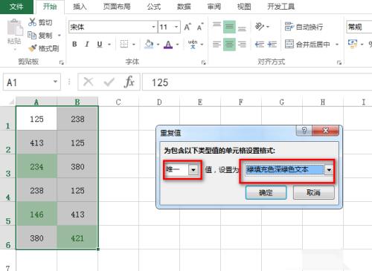
Task: Toggle Bold formatting
Action: coord(74,45)
